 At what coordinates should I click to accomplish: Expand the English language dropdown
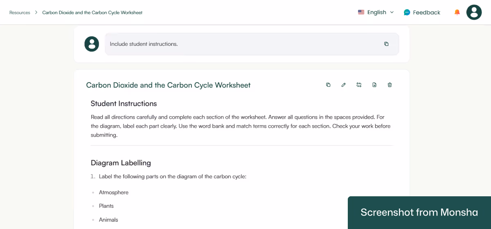[376, 12]
